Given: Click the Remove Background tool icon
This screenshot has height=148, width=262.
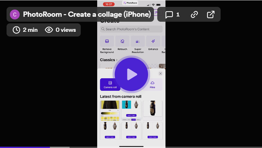Looking at the screenshot, I should click(107, 41).
